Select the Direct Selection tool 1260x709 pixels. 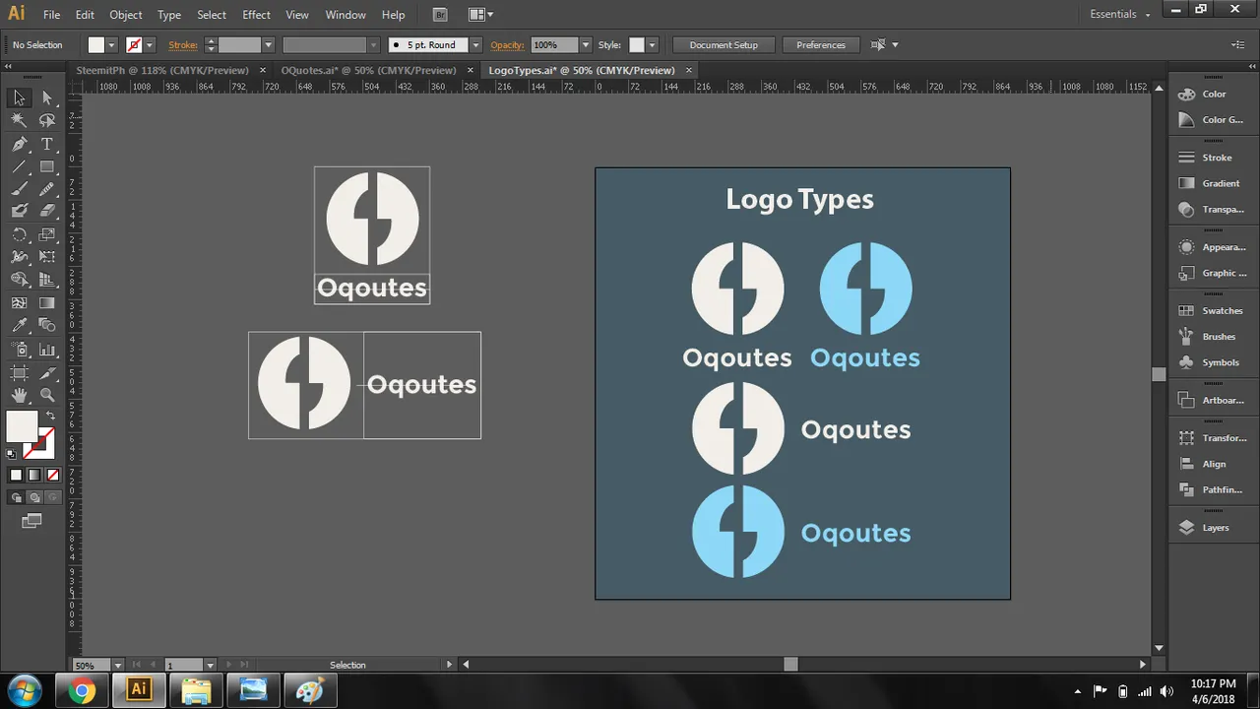[x=46, y=97]
